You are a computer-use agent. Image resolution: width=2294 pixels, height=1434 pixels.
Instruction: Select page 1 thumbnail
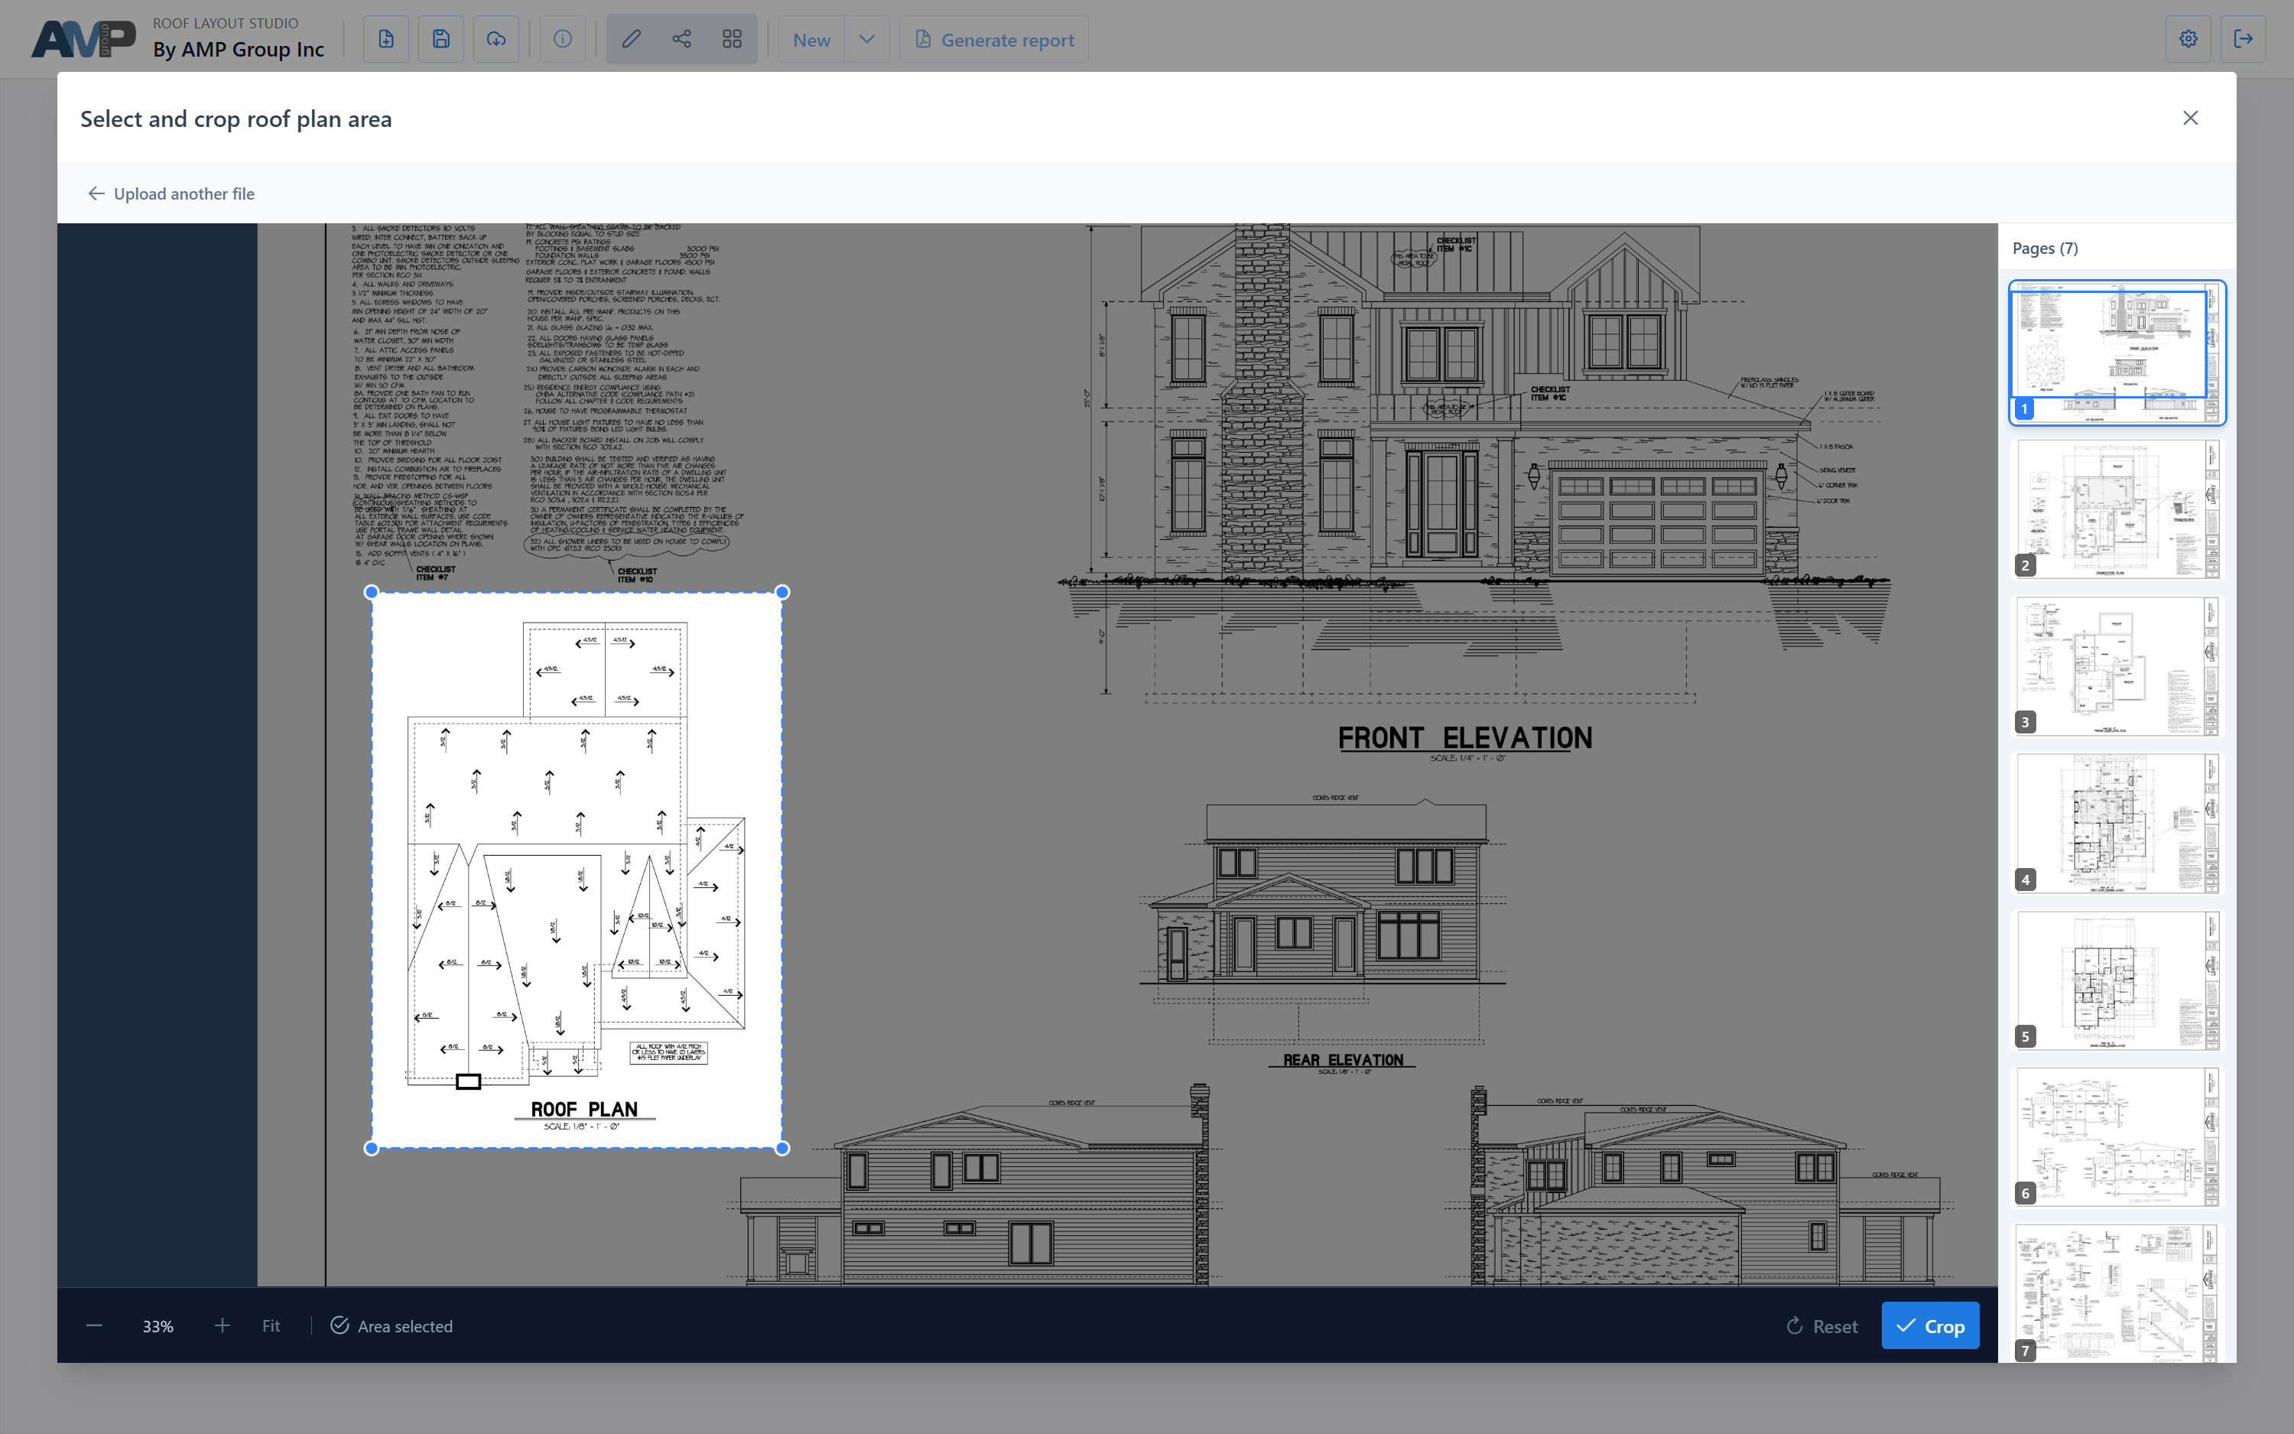click(x=2117, y=353)
